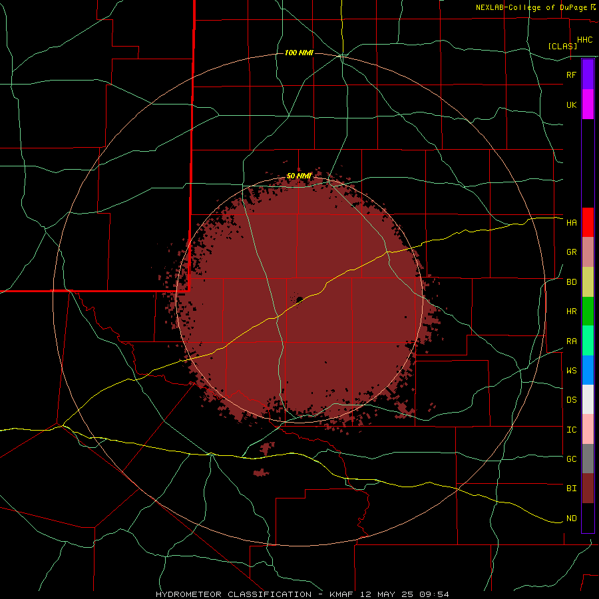Click the RA legend label
The image size is (599, 599).
coord(571,341)
